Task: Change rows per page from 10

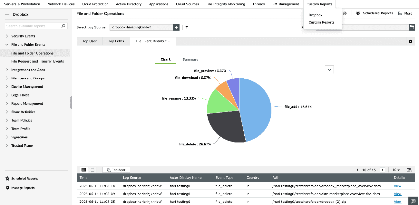Action: pos(396,170)
